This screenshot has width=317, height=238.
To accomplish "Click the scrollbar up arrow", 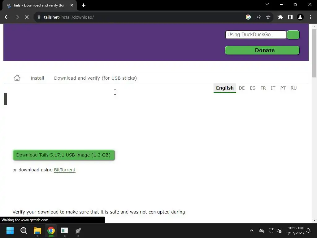I will [314, 27].
